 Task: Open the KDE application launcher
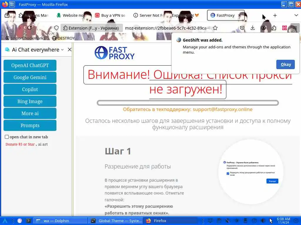(5, 221)
